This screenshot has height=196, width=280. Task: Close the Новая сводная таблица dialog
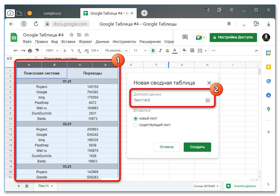(x=209, y=83)
